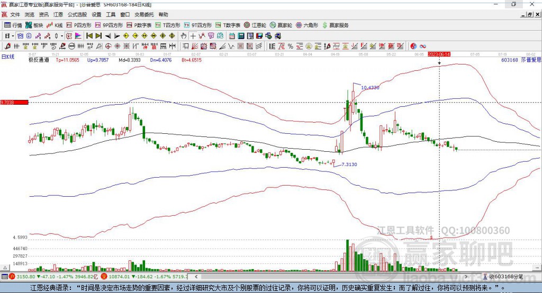Image resolution: width=542 pixels, height=293 pixels.
Task: Open the 收603168分笔 status entry
Action: pos(503,277)
